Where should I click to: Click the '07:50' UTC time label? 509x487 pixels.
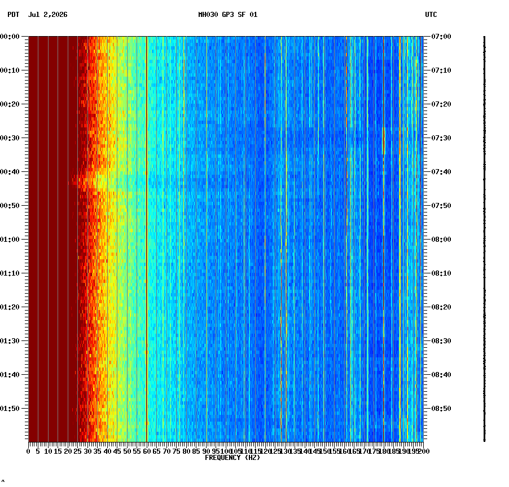[441, 206]
